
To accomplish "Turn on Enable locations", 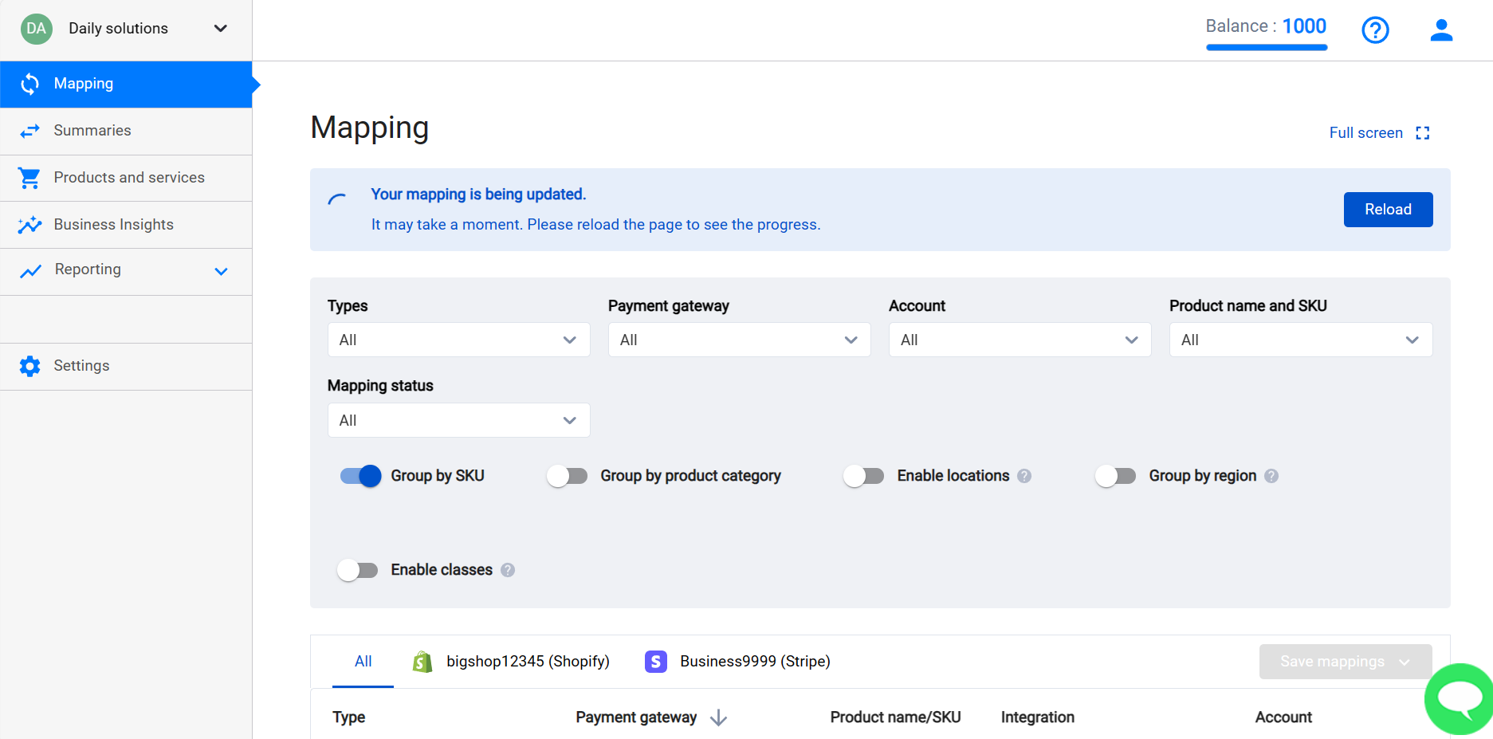I will tap(863, 475).
